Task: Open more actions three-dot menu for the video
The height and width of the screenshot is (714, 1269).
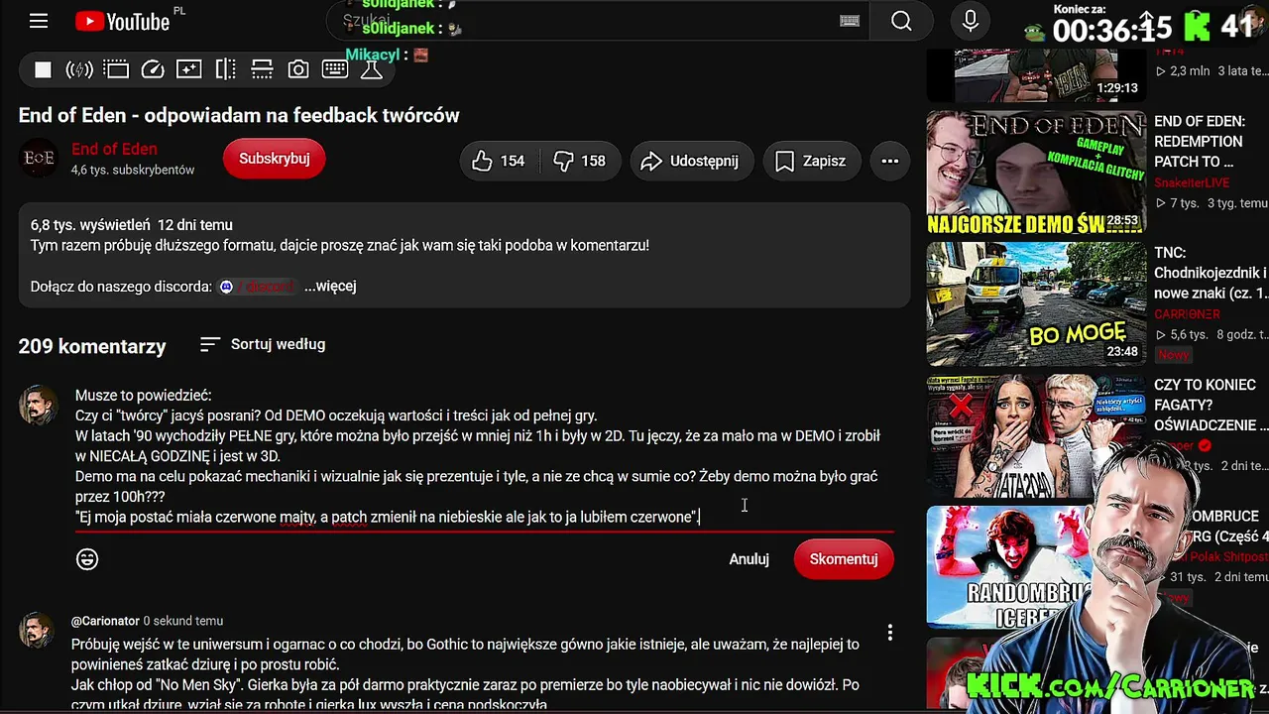Action: coord(890,161)
